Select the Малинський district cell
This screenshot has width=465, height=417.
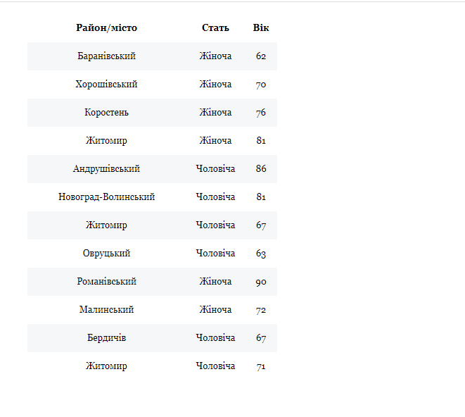107,310
